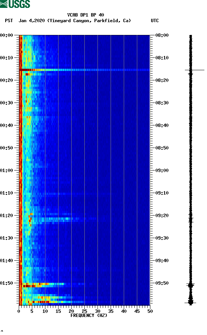This screenshot has height=335, width=207.
Task: Click the '08:30' UTC time label
Action: 162,103
